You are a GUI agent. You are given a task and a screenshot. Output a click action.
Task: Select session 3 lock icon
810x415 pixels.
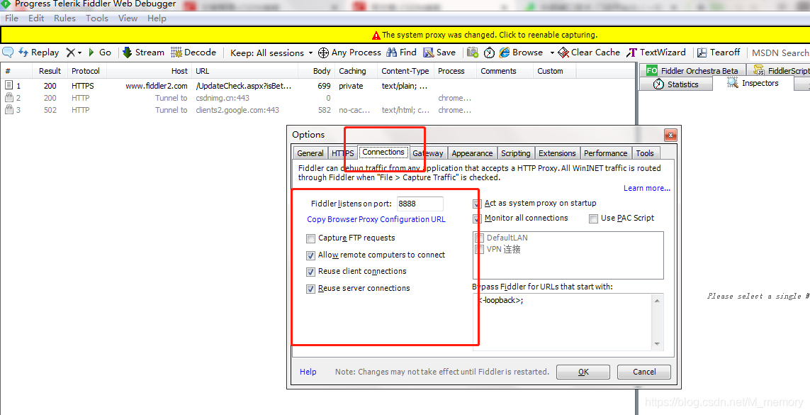[x=9, y=109]
